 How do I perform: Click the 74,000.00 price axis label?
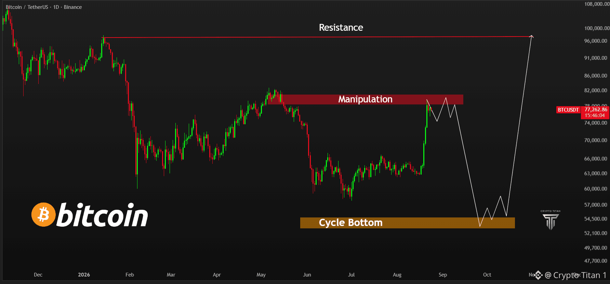tap(596, 123)
